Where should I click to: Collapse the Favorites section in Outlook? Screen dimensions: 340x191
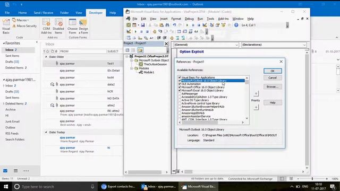click(x=4, y=44)
